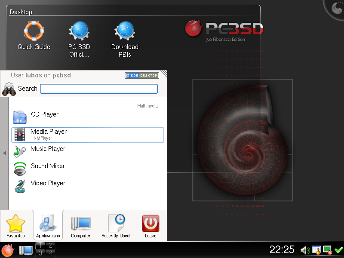Screen dimensions: 344x258
Task: Open the Plasma toolbox in screen corner
Action: coord(336,8)
